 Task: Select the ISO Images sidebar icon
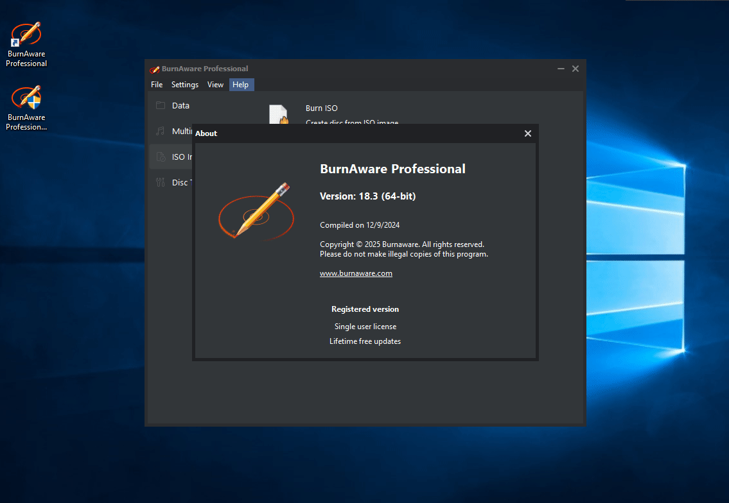pos(161,157)
